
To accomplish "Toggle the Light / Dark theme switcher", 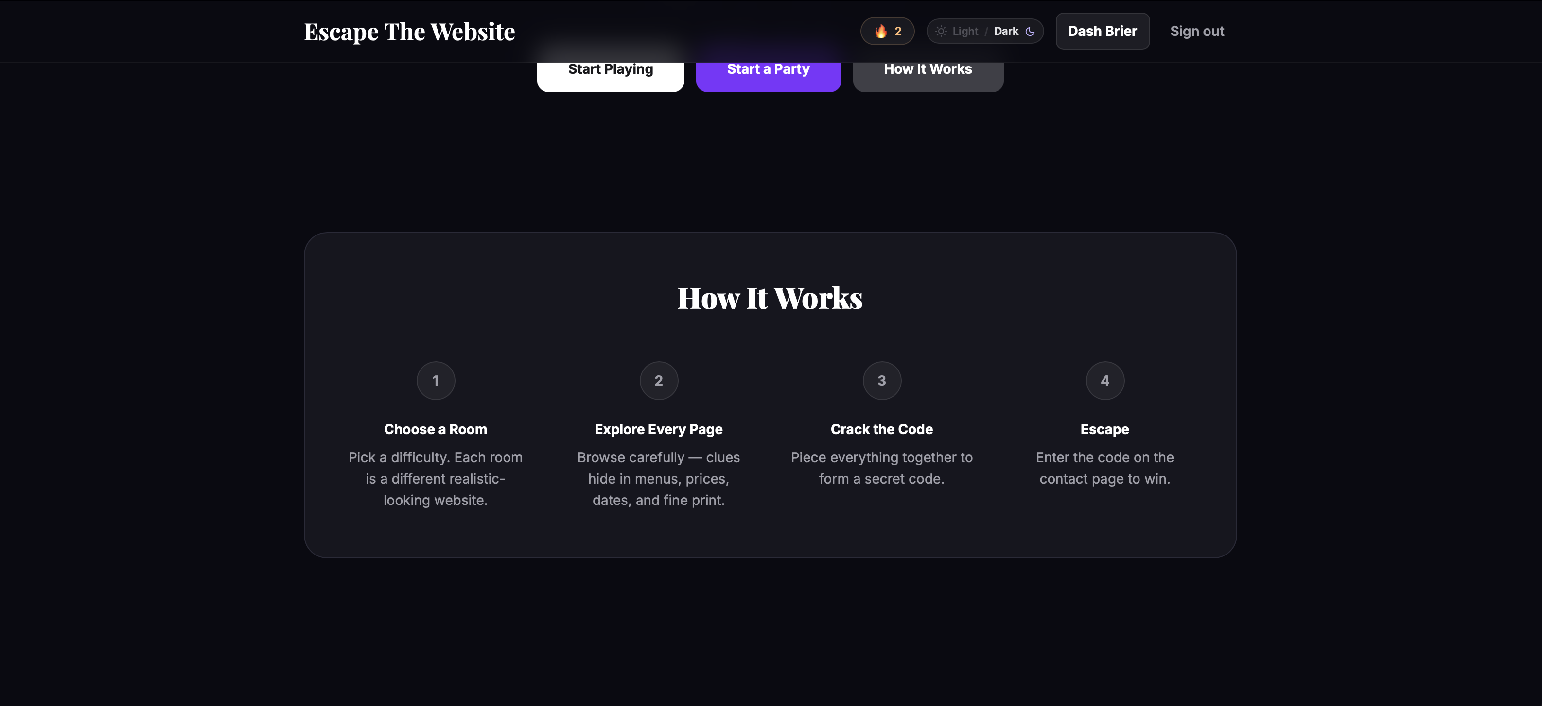I will pyautogui.click(x=985, y=31).
